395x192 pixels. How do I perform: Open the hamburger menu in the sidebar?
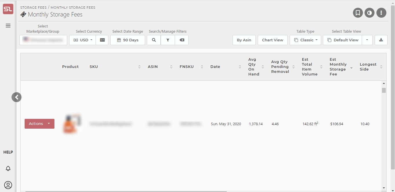click(x=8, y=25)
